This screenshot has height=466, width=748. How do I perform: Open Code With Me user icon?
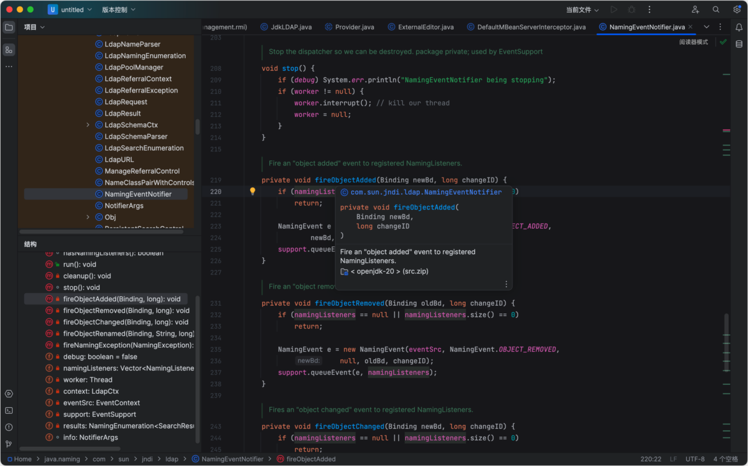click(696, 10)
